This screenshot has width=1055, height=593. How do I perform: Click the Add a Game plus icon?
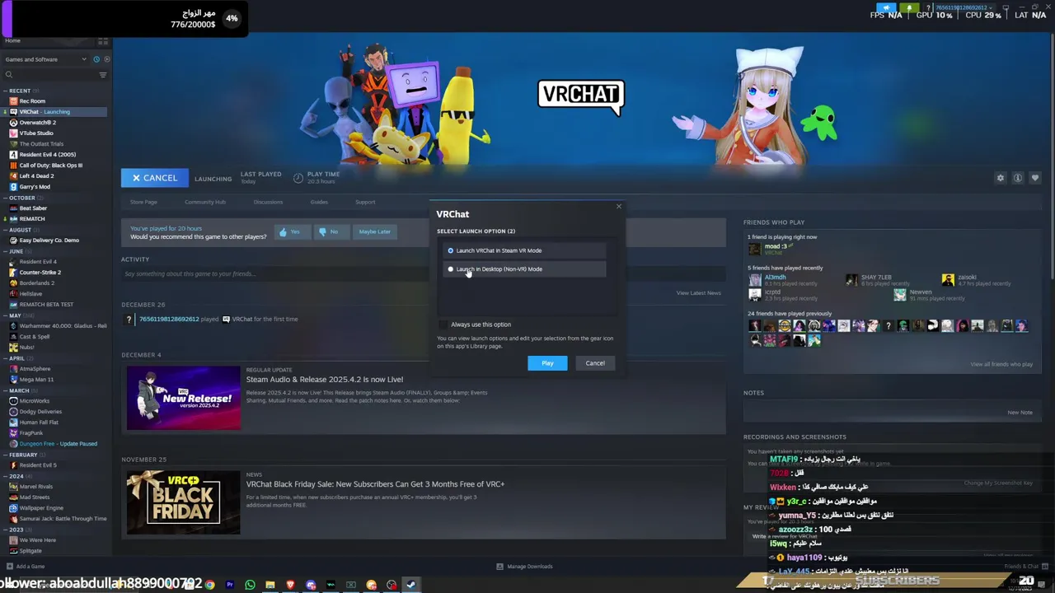9,567
